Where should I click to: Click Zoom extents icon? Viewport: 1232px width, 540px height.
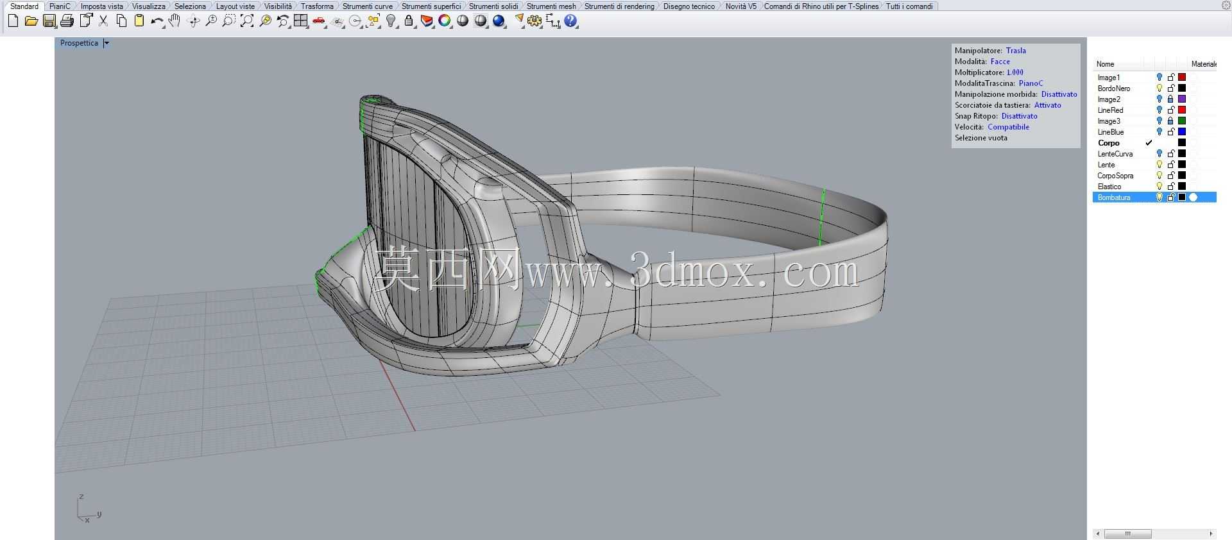[x=246, y=21]
